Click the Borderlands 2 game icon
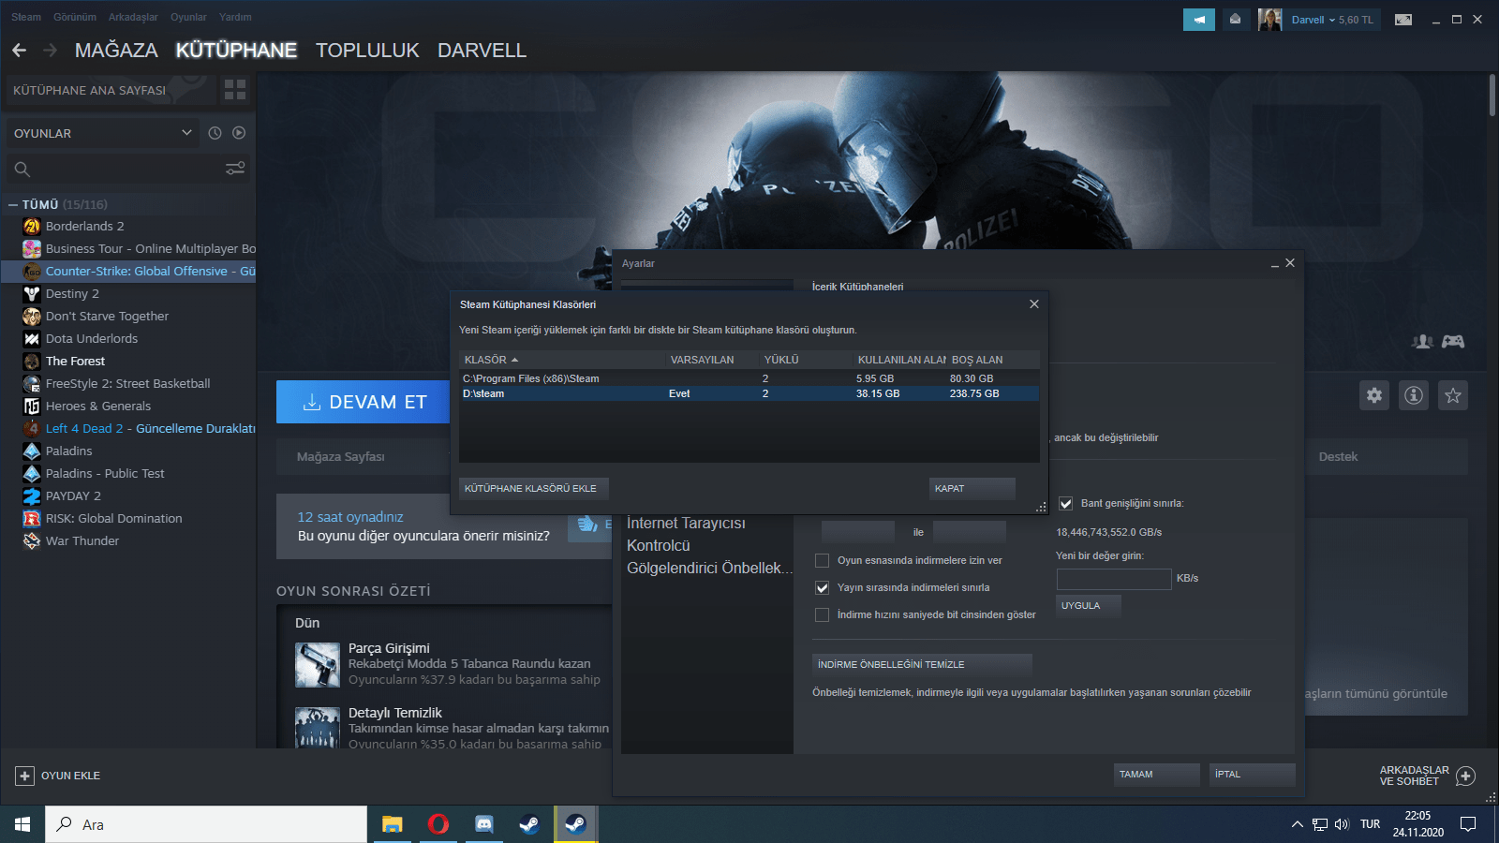This screenshot has height=843, width=1499. (32, 226)
